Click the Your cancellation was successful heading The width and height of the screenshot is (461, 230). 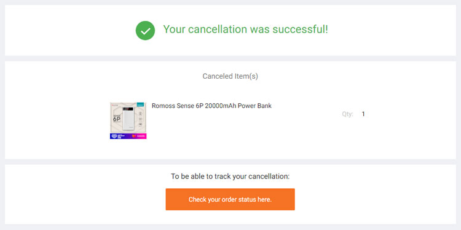[245, 30]
